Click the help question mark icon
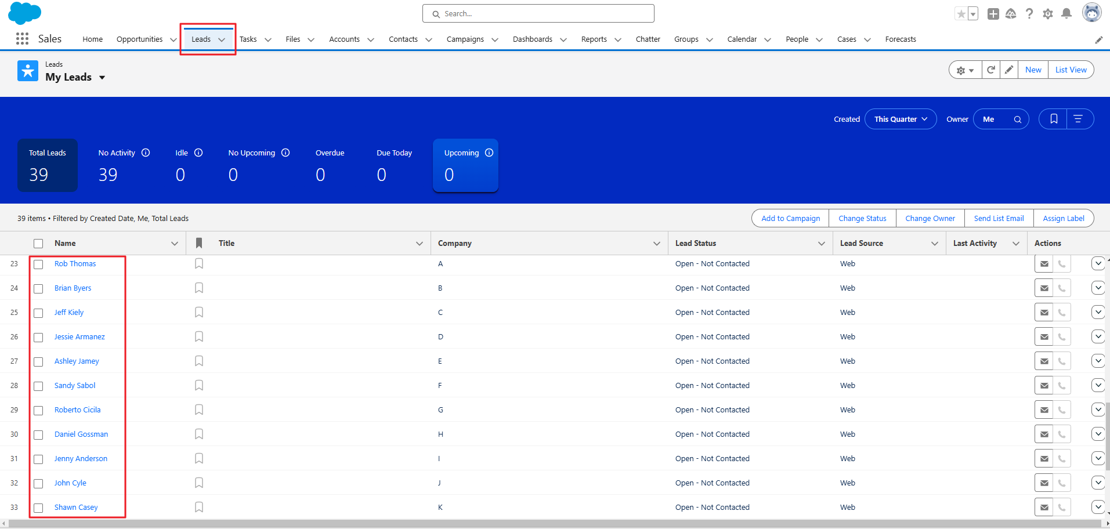Image resolution: width=1110 pixels, height=529 pixels. [x=1029, y=13]
